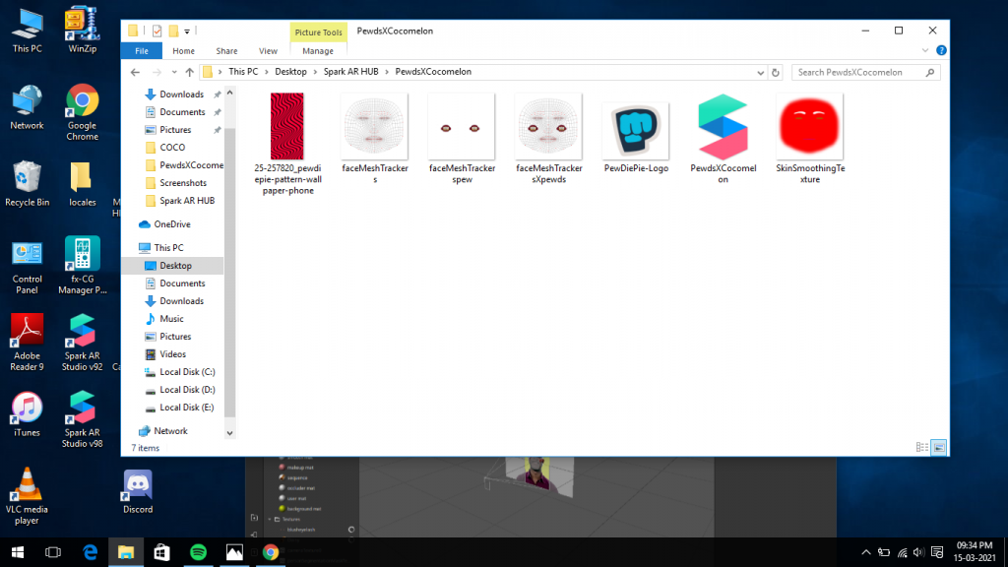Select Local Disk (C:) in sidebar

coord(180,372)
